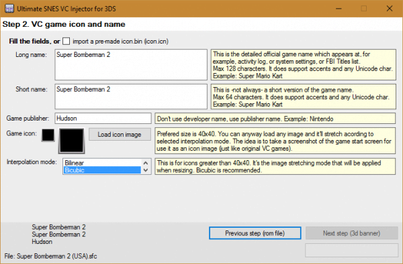Click the Game publisher field containing Hudson

pos(103,118)
